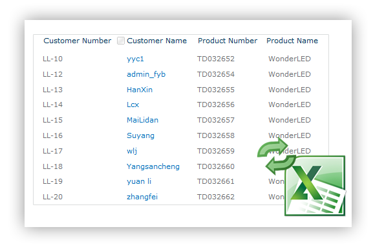Open the MaiLidan customer link
The width and height of the screenshot is (384, 249).
tap(142, 120)
